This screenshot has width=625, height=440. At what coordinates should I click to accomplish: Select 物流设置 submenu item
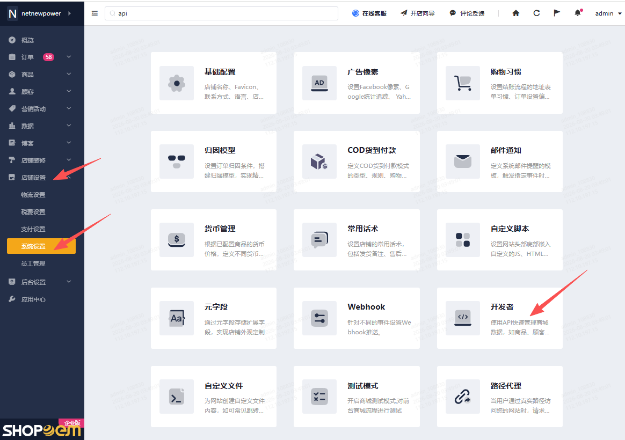[33, 195]
